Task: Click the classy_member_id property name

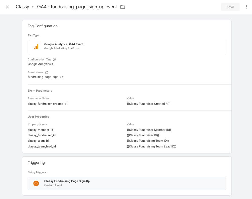Action: 40,130
